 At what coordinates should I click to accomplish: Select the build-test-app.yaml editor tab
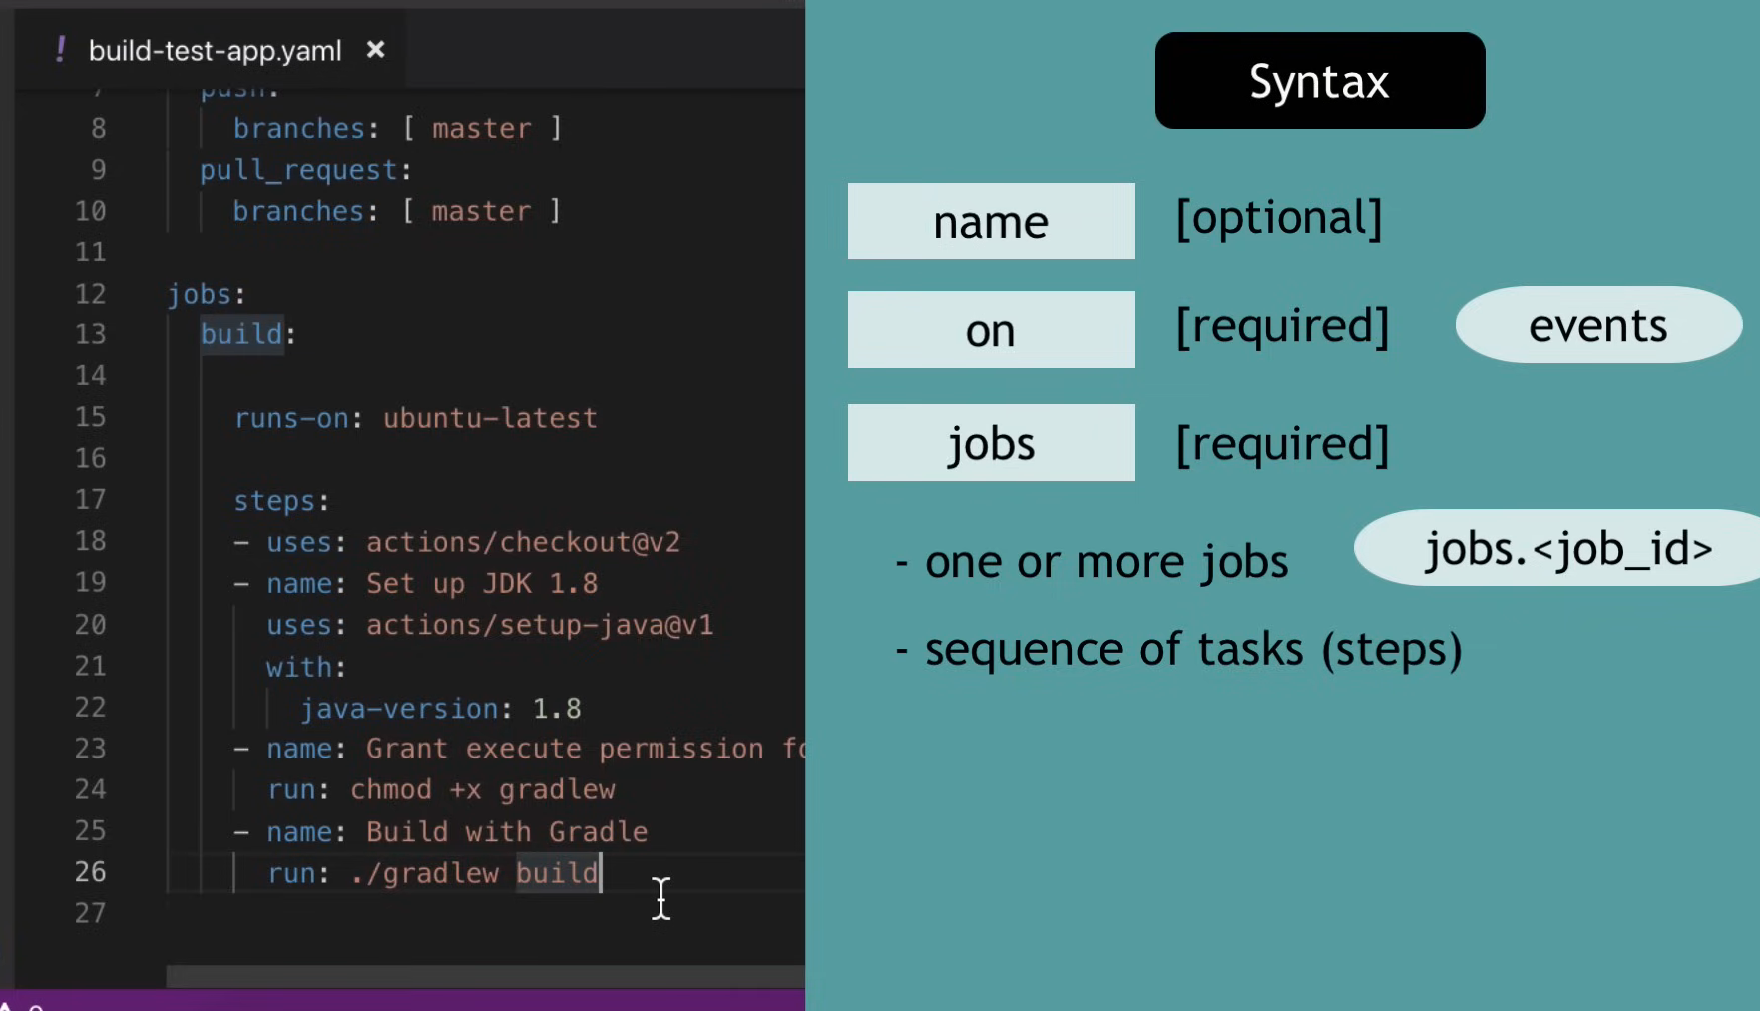(x=215, y=51)
